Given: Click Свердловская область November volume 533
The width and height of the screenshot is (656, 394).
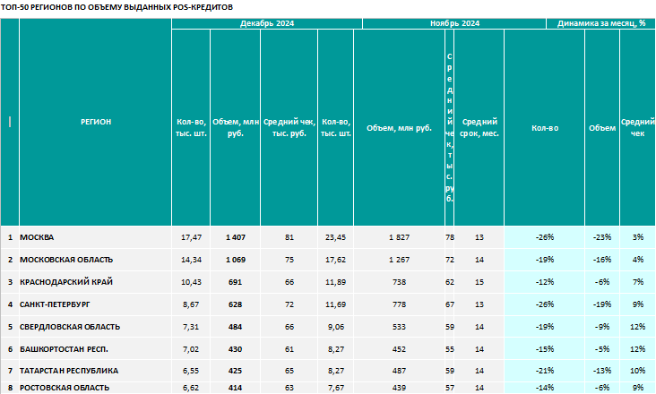Looking at the screenshot, I should (399, 327).
